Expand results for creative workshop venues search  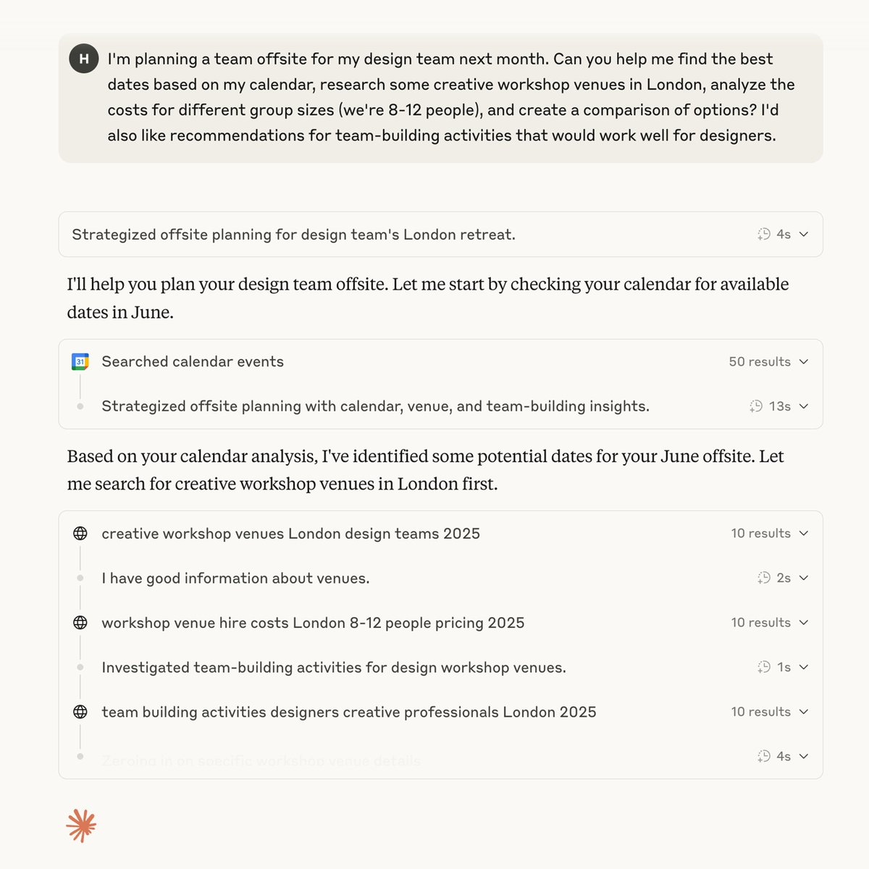coord(803,534)
